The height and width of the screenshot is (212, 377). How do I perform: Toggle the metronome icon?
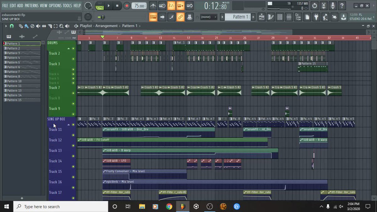153,6
